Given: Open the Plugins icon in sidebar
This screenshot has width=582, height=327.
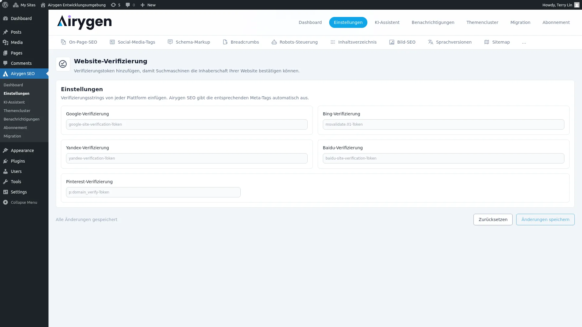Looking at the screenshot, I should point(5,161).
